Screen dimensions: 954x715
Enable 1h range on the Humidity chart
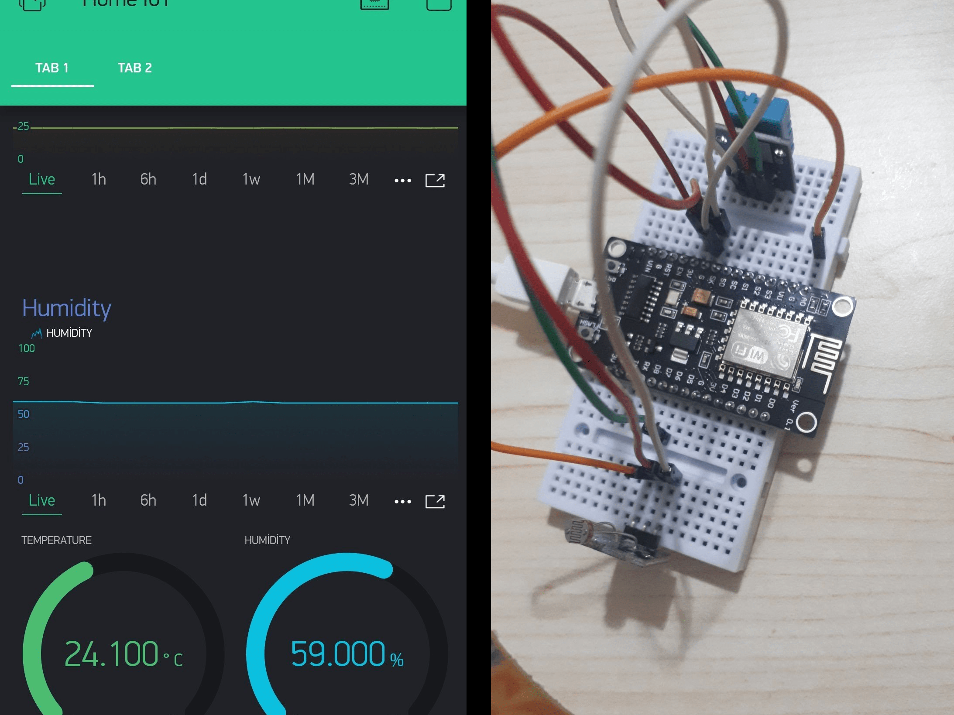coord(99,501)
